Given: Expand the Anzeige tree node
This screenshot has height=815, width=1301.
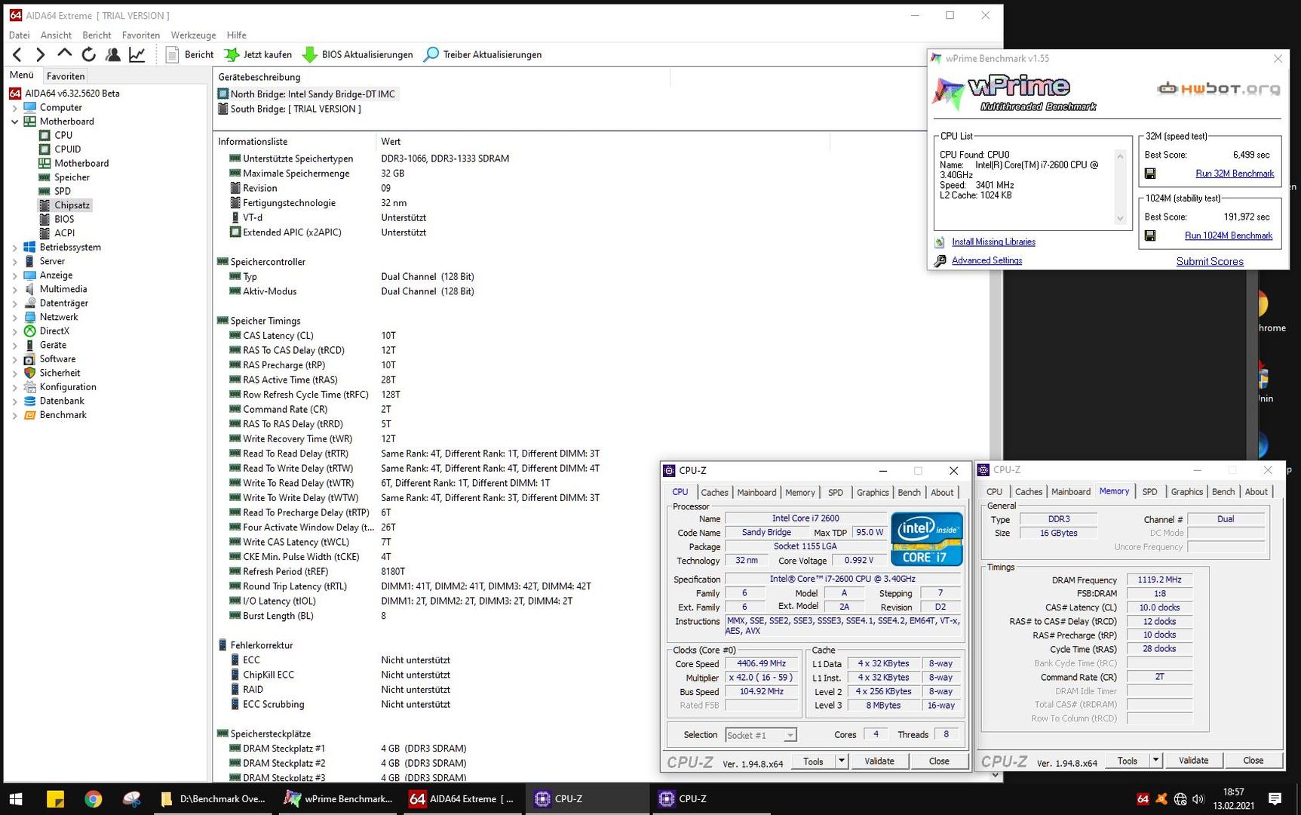Looking at the screenshot, I should point(14,275).
